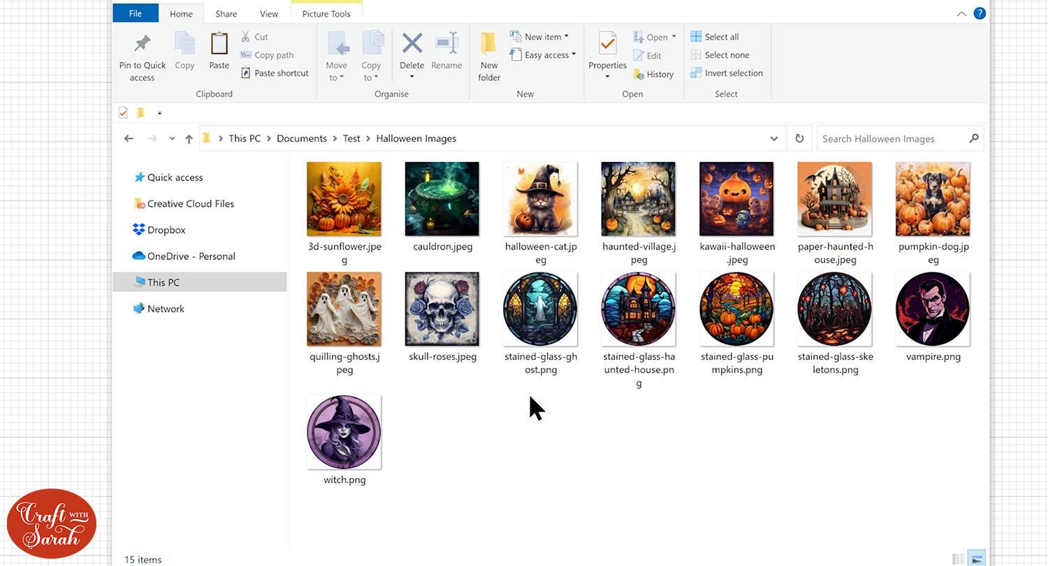
Task: Expand the address bar history dropdown
Action: pos(773,138)
